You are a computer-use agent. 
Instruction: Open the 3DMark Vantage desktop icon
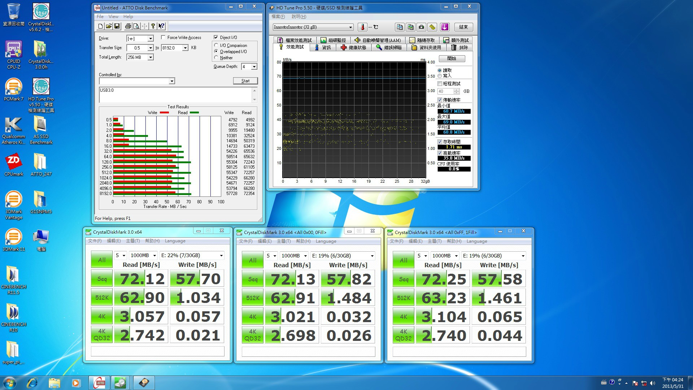coord(14,205)
